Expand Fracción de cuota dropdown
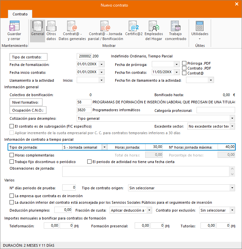 coord(149,210)
